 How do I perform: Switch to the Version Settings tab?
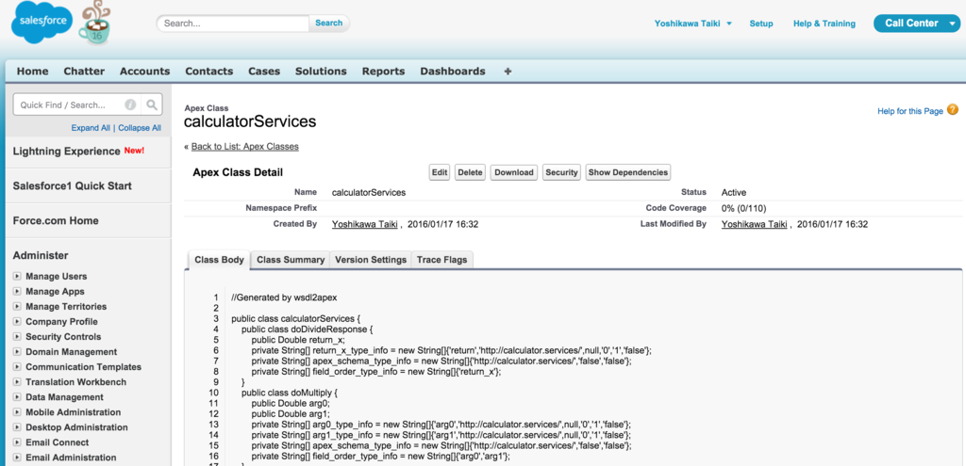[370, 260]
